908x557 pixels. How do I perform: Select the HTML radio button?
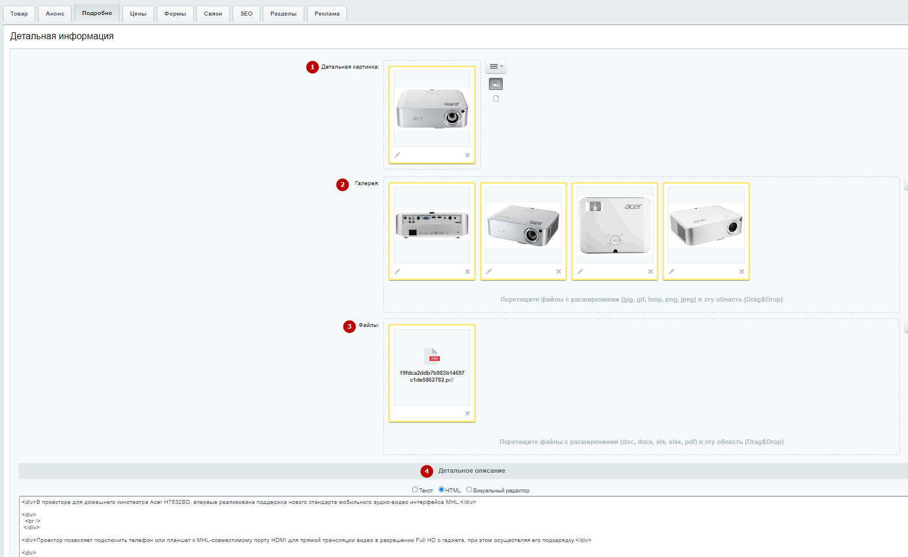tap(442, 490)
